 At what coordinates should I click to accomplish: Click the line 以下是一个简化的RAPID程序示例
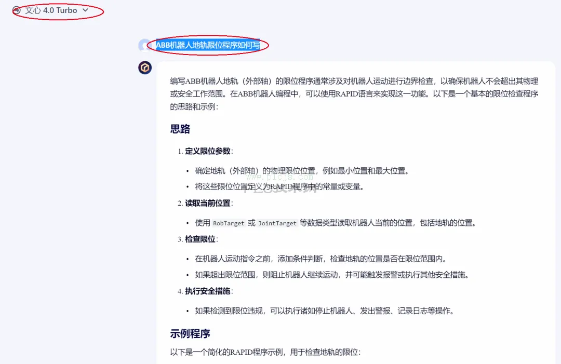click(x=265, y=352)
